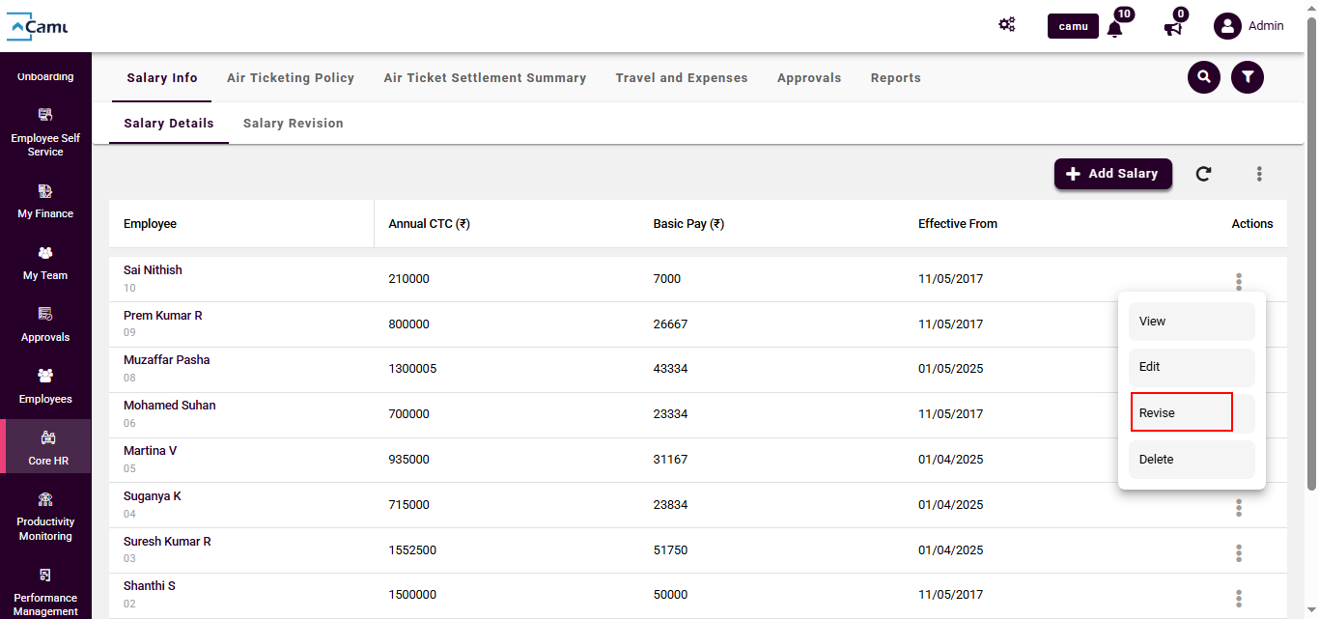Click the Employee column header
The height and width of the screenshot is (619, 1319).
[x=150, y=224]
